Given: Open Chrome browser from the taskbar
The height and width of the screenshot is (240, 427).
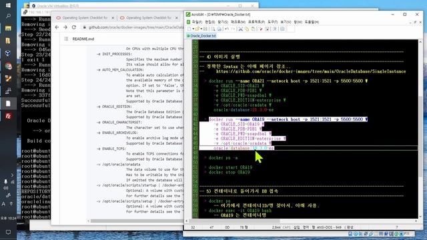Looking at the screenshot, I should pos(8,66).
